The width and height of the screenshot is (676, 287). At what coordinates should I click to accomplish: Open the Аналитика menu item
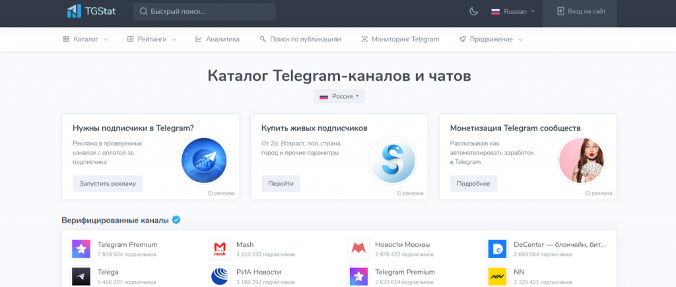click(217, 39)
